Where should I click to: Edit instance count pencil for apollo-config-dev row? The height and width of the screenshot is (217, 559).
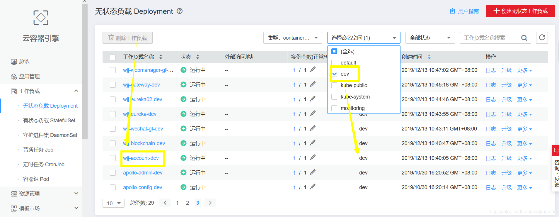[x=313, y=187]
